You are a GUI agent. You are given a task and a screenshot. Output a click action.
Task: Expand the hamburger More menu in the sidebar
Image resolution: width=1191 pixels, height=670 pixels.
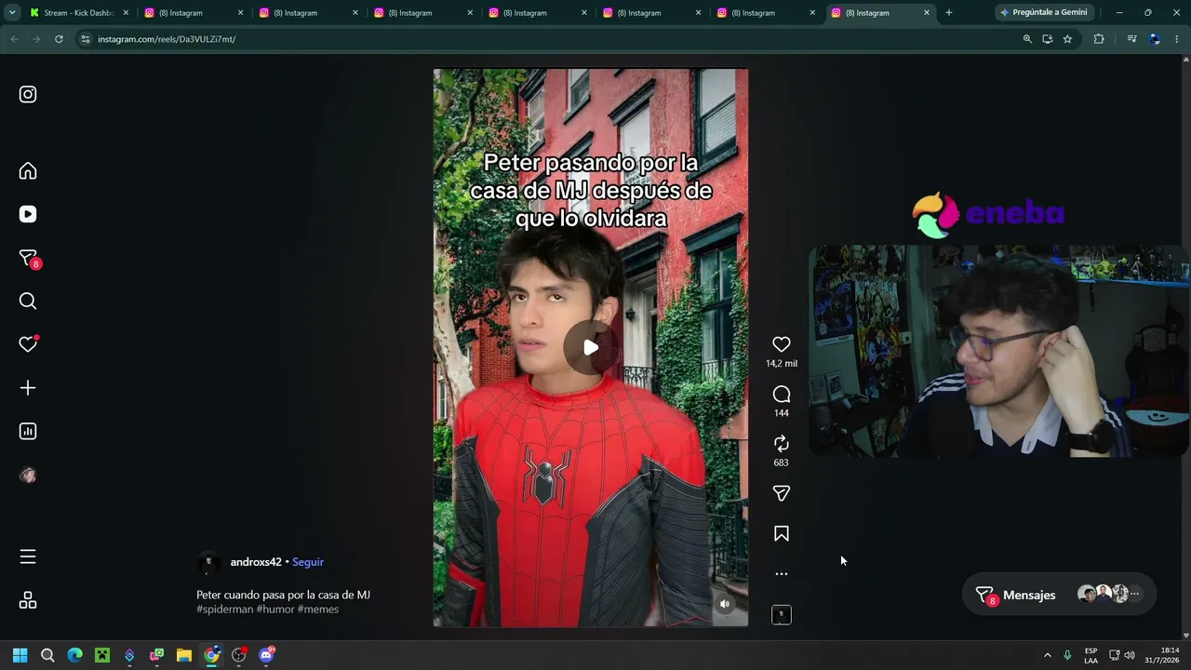point(28,556)
